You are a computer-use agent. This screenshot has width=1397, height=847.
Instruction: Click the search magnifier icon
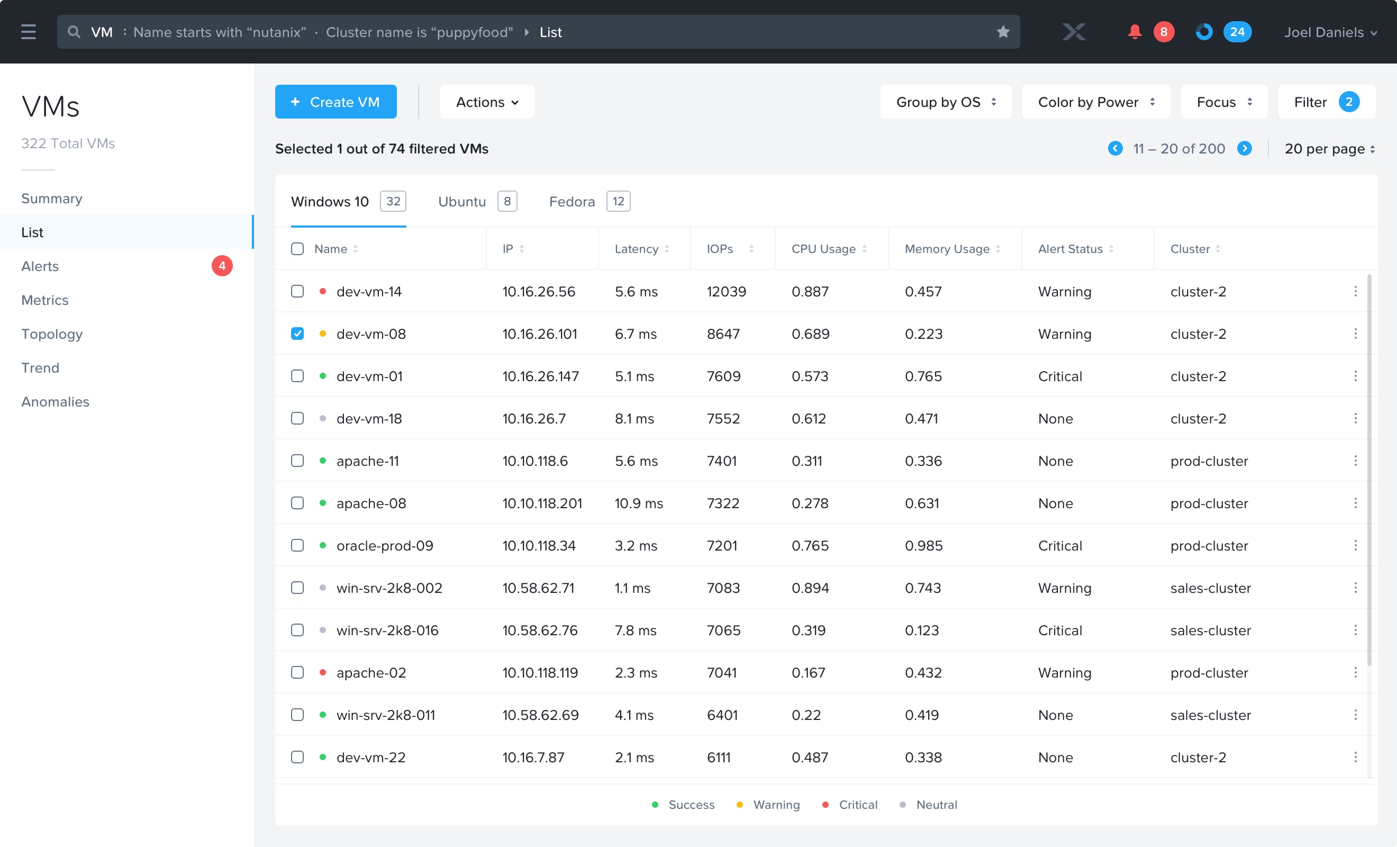point(74,32)
